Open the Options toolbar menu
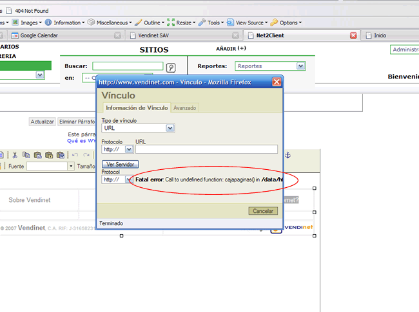The height and width of the screenshot is (312, 419). [286, 23]
